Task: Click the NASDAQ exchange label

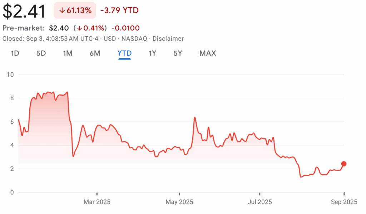Action: pyautogui.click(x=134, y=39)
